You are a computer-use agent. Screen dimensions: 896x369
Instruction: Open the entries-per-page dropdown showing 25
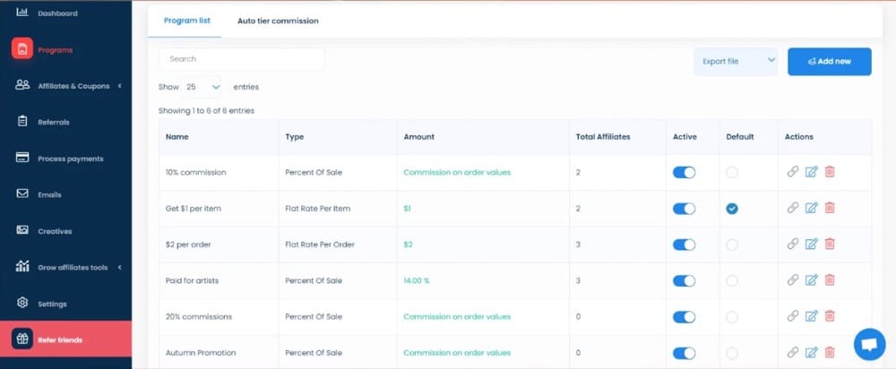pos(202,87)
